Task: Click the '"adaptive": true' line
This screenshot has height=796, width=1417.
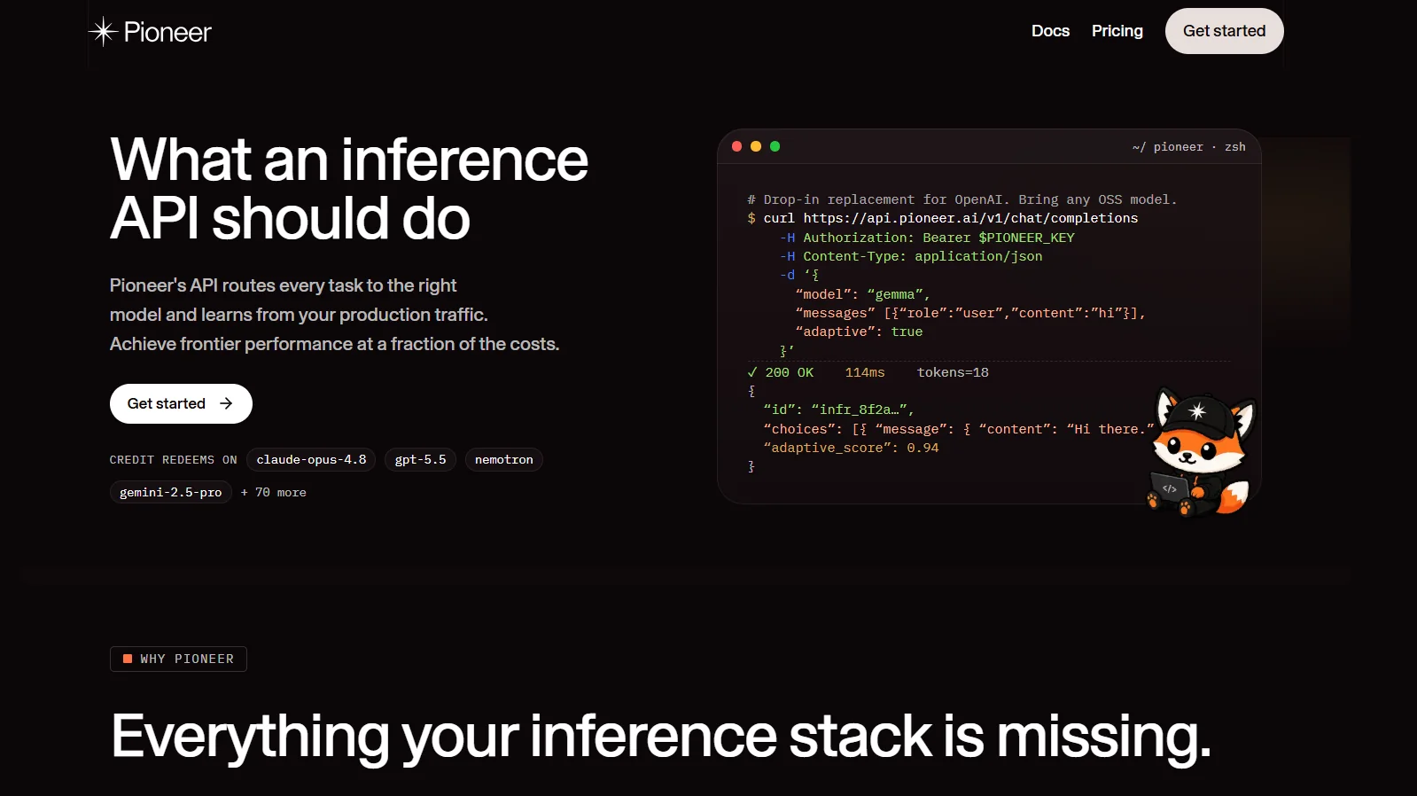Action: [859, 332]
